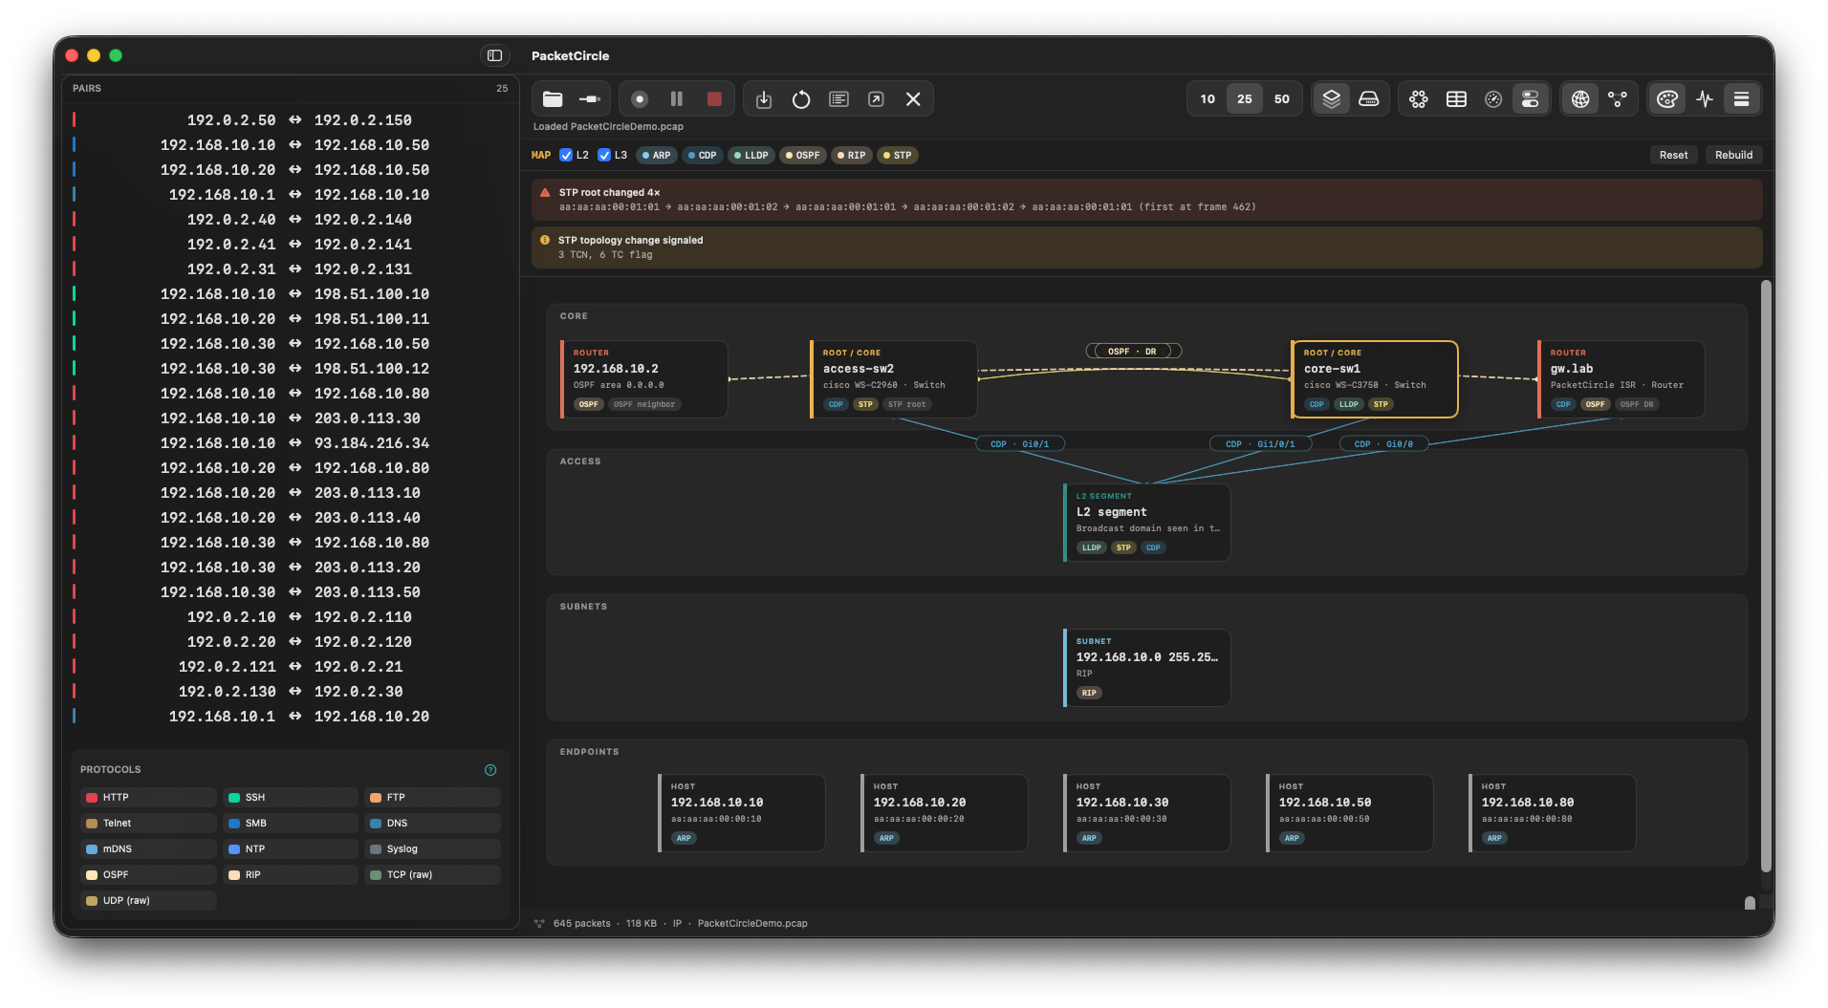Open the gauge dashboard icon

1493,99
